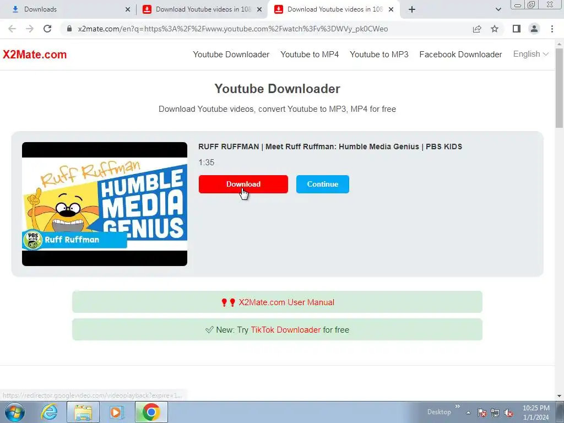Click the Desktop toolbar label
This screenshot has height=423, width=564.
coord(439,412)
